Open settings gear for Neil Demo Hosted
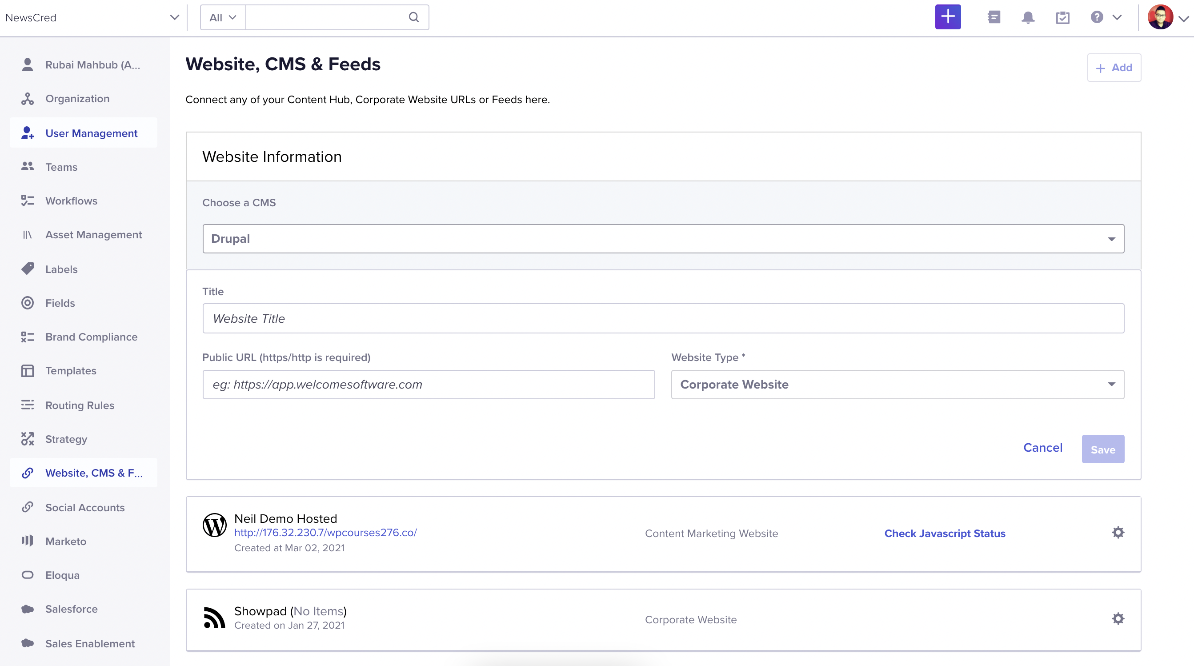 [x=1118, y=532]
